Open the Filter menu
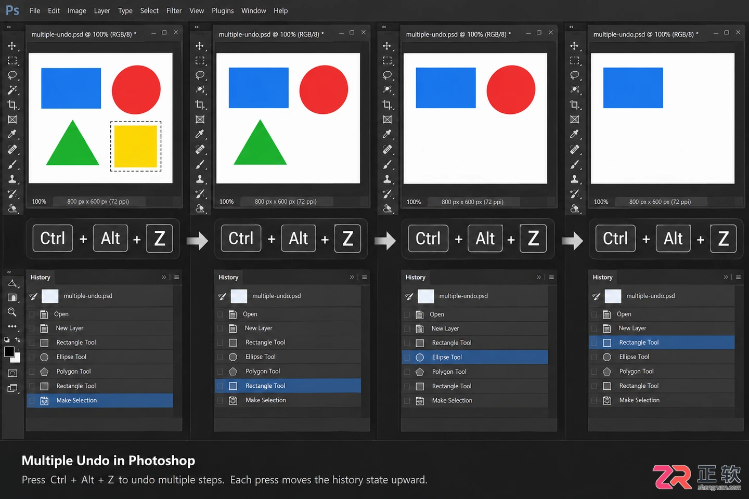The image size is (749, 499). [174, 10]
